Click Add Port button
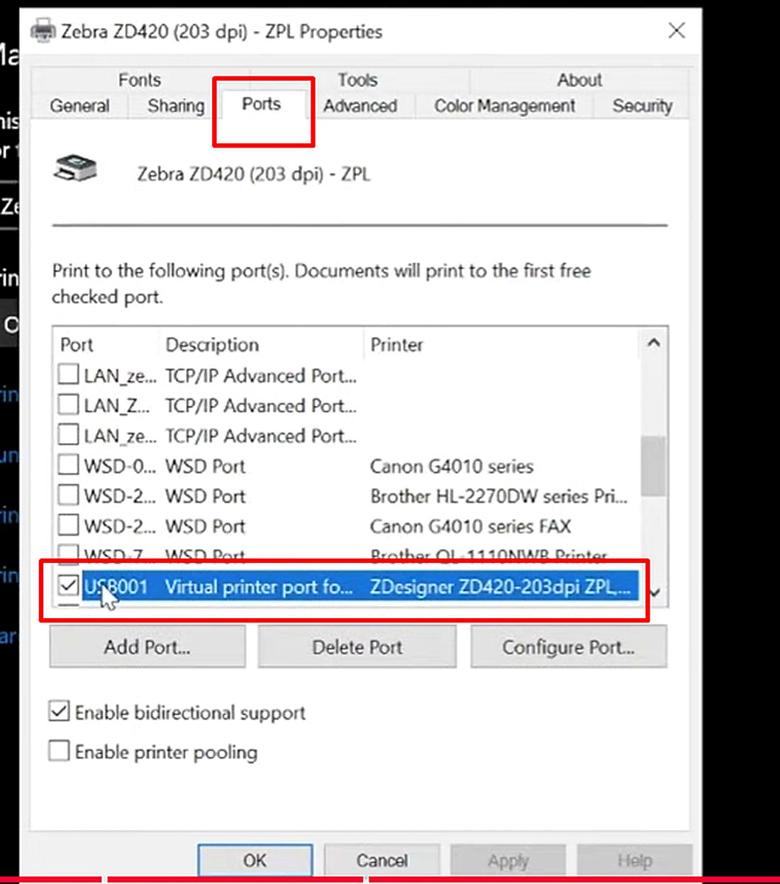 [147, 647]
